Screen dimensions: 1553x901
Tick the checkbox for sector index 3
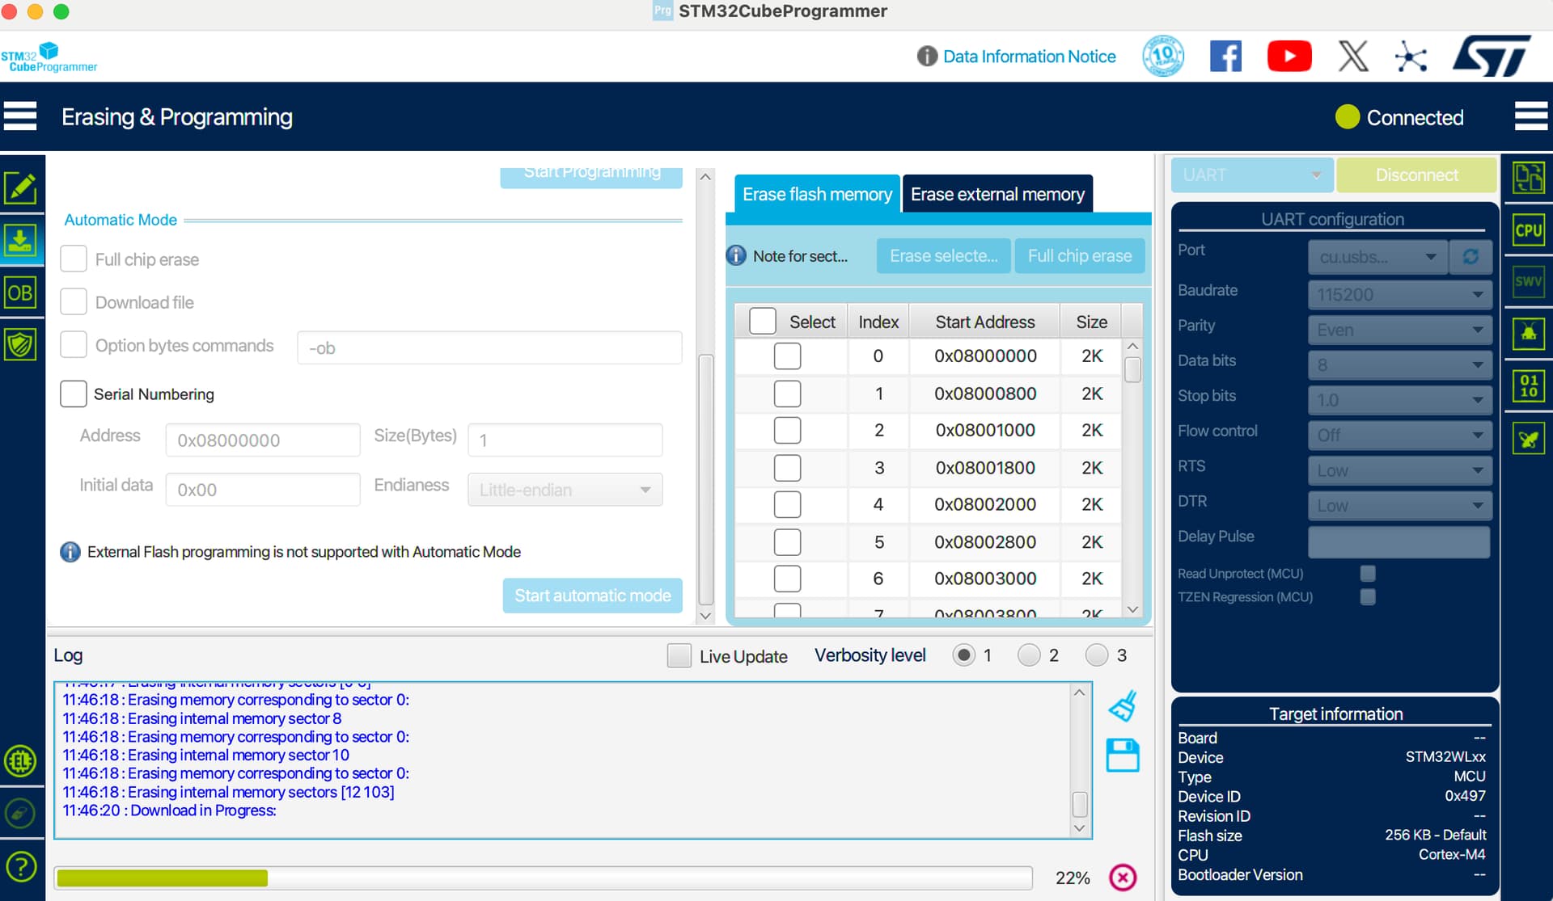(x=787, y=468)
